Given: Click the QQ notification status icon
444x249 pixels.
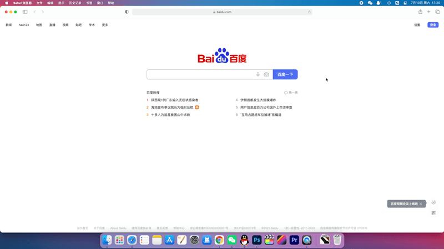Looking at the screenshot, I should coord(379,3).
